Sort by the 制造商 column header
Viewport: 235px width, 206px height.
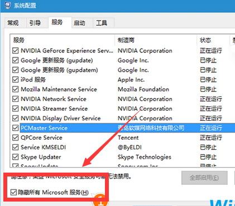[x=156, y=40]
